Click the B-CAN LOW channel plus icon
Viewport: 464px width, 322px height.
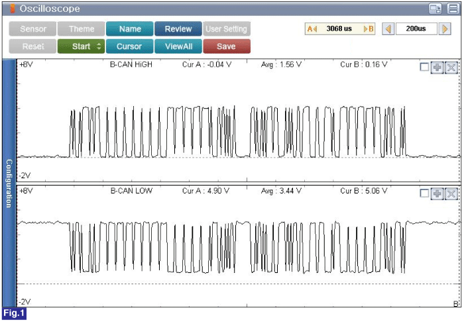click(x=437, y=193)
